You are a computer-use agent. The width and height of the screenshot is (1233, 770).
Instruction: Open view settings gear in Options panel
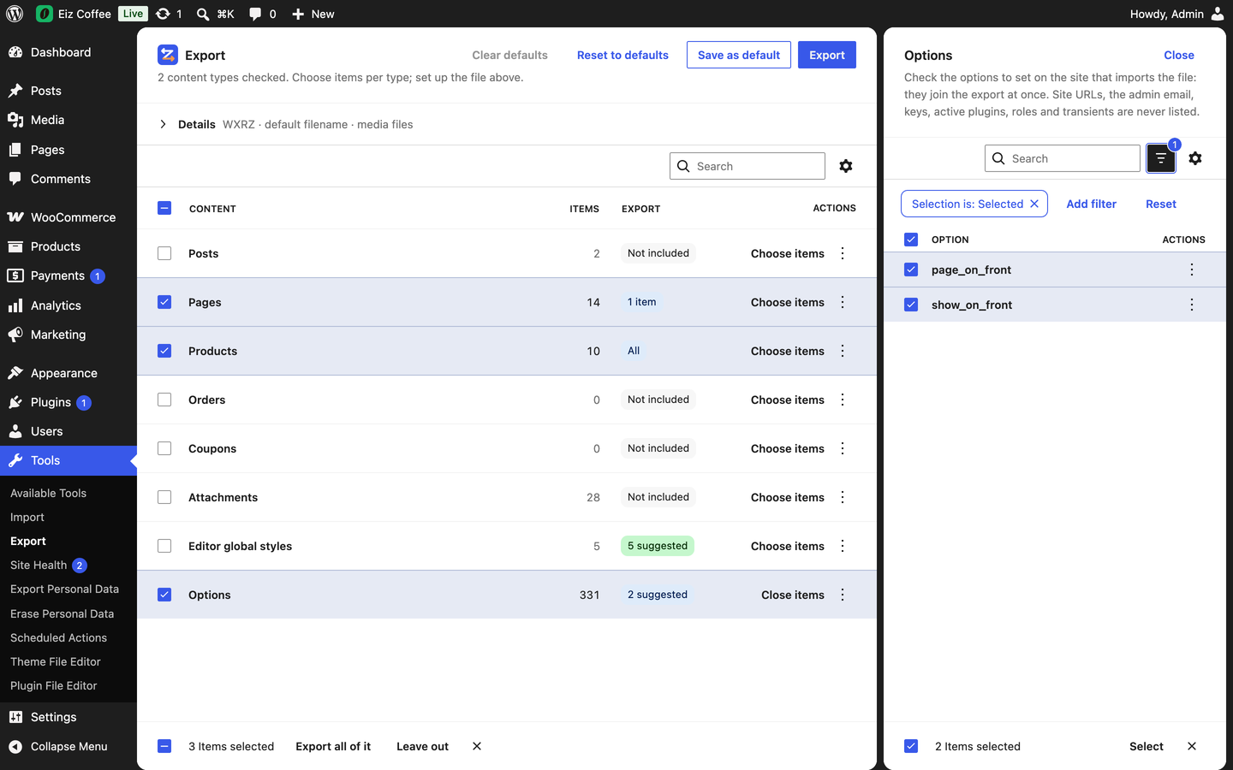click(1195, 158)
